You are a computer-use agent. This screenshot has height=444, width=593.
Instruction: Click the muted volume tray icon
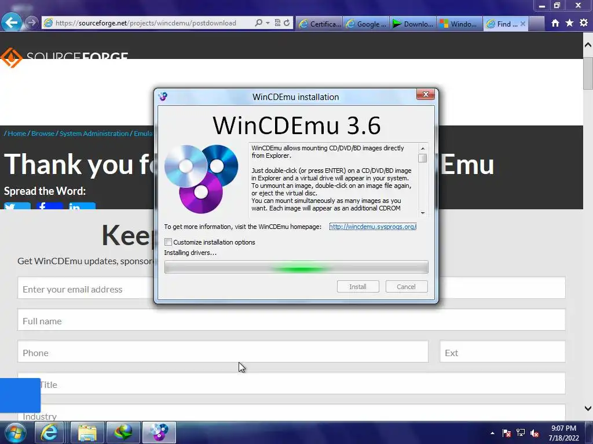535,433
